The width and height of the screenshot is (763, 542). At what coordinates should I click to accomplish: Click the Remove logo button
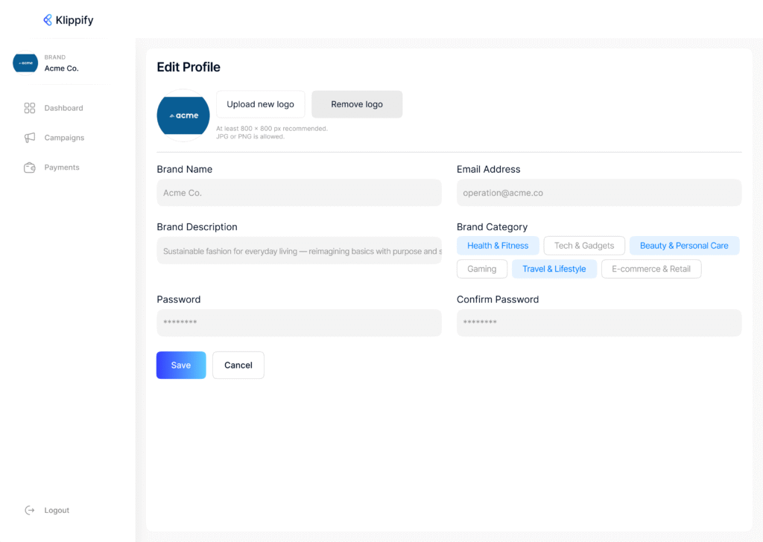[x=357, y=104]
